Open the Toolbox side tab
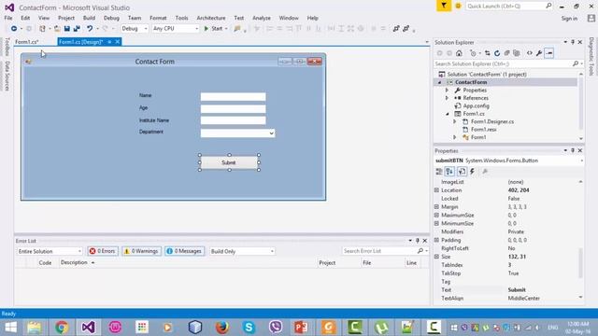Screen dimensions: 598x336 point(7,48)
